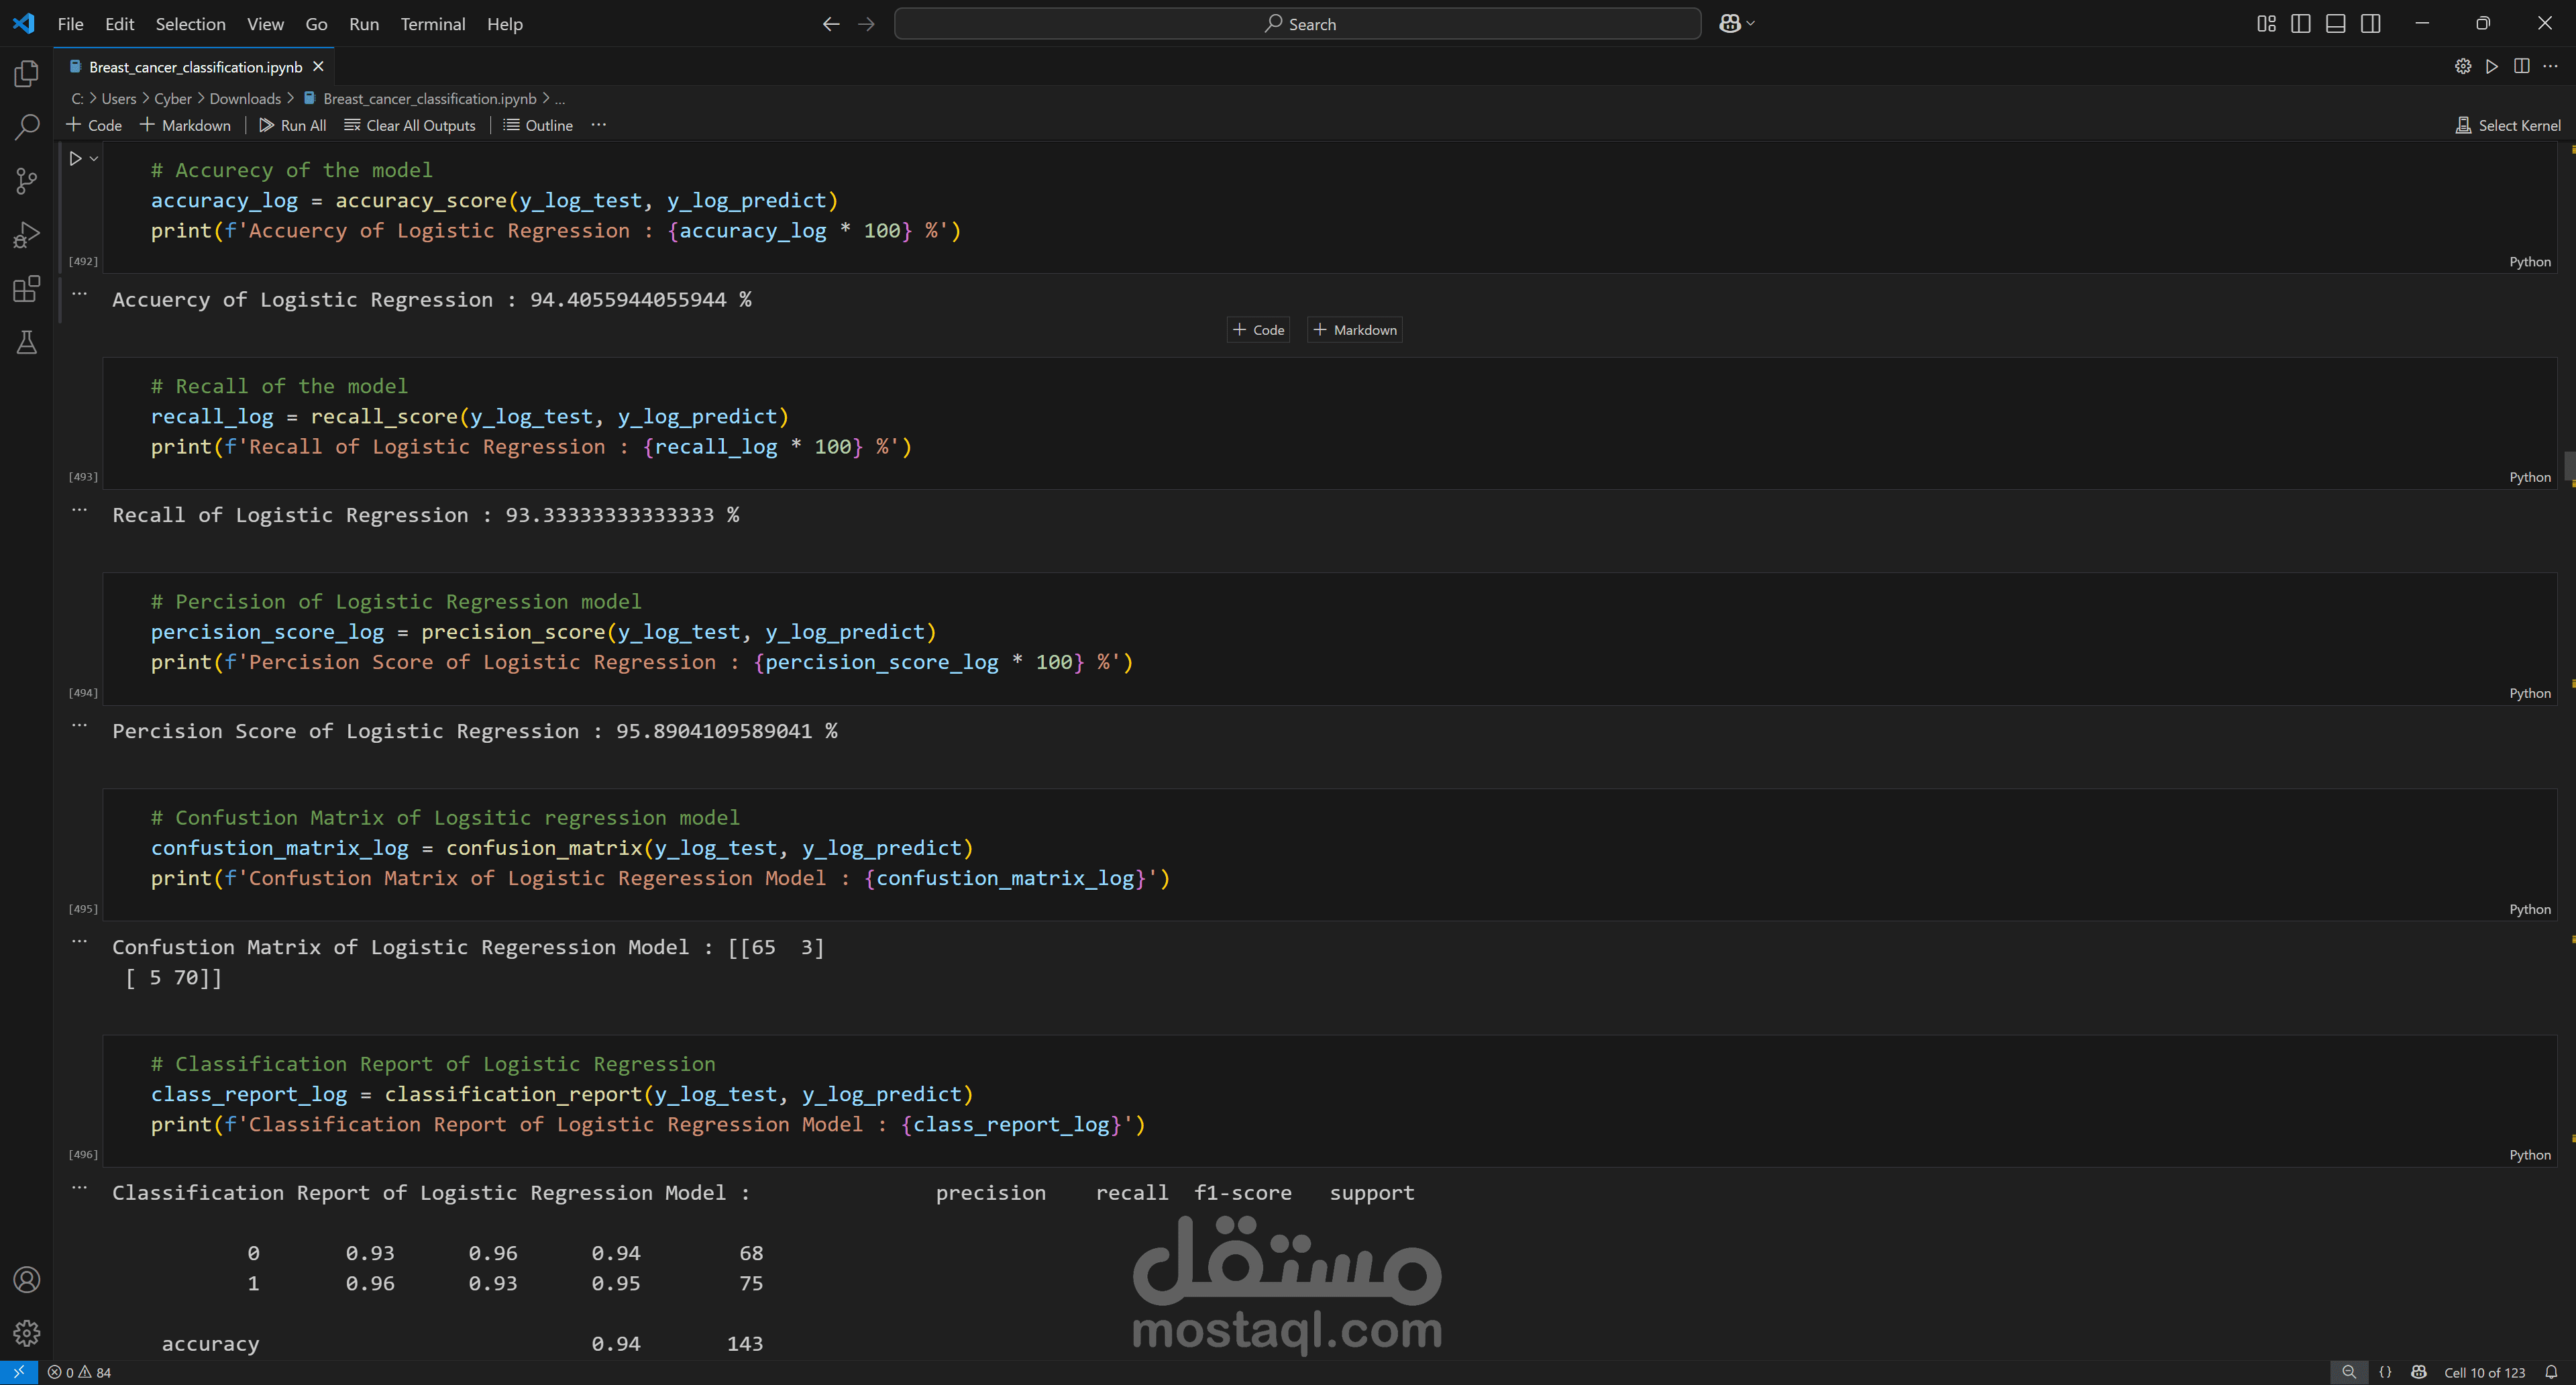
Task: Open the Copilot chat dropdown in title bar
Action: [1750, 24]
